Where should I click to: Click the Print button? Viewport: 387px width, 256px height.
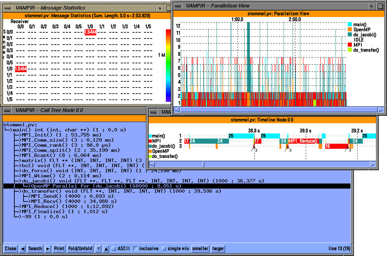[59, 249]
